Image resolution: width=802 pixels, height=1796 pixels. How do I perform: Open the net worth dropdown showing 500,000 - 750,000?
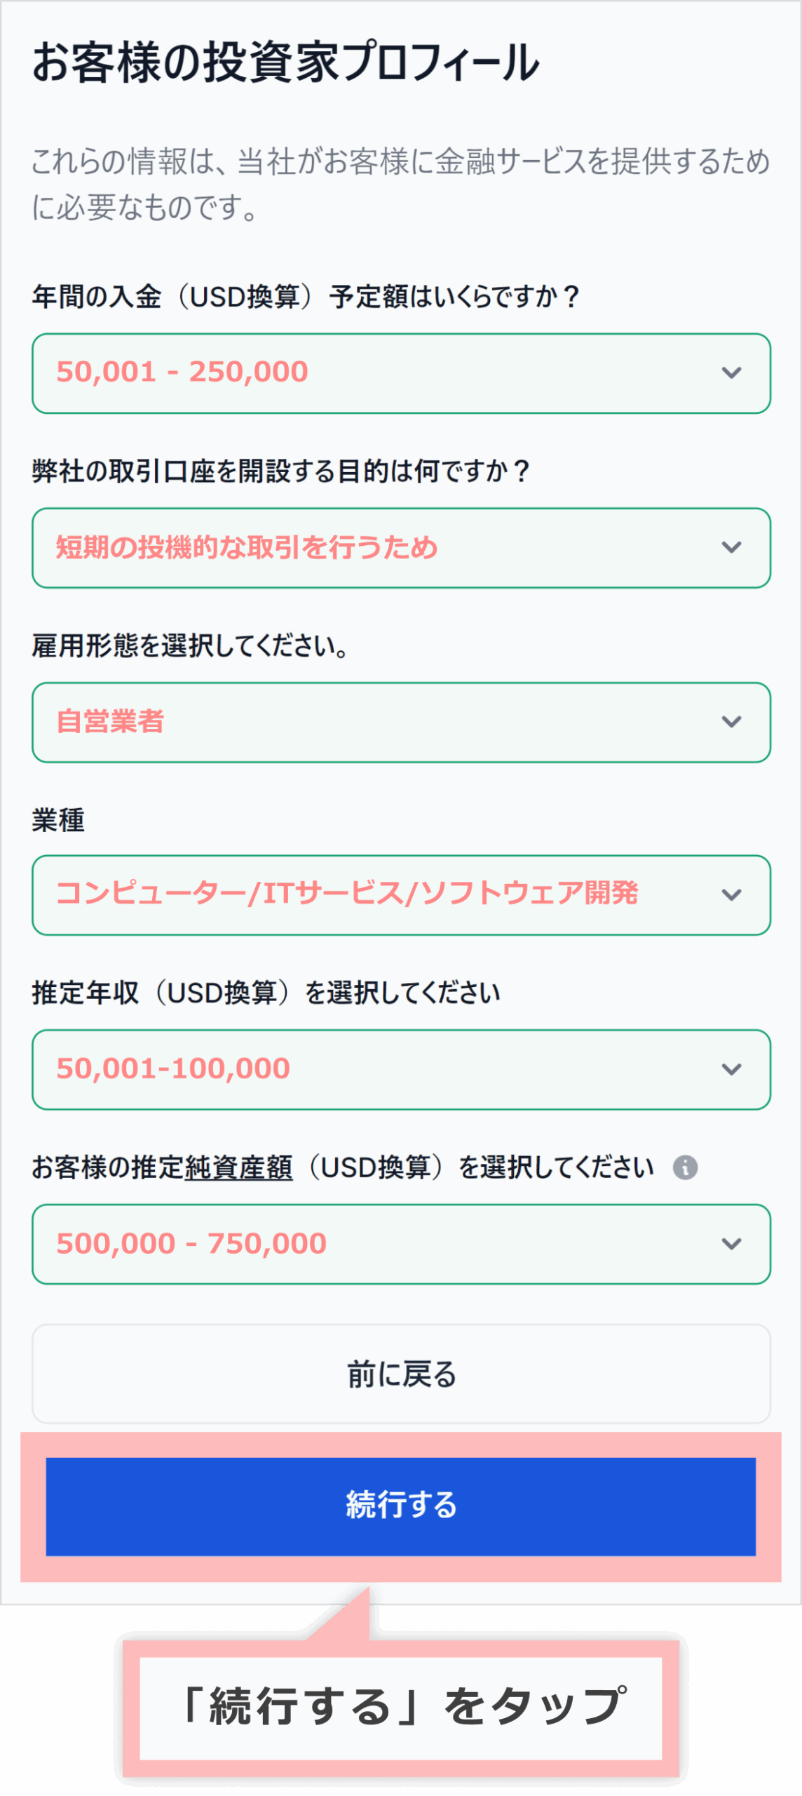pos(379,1244)
